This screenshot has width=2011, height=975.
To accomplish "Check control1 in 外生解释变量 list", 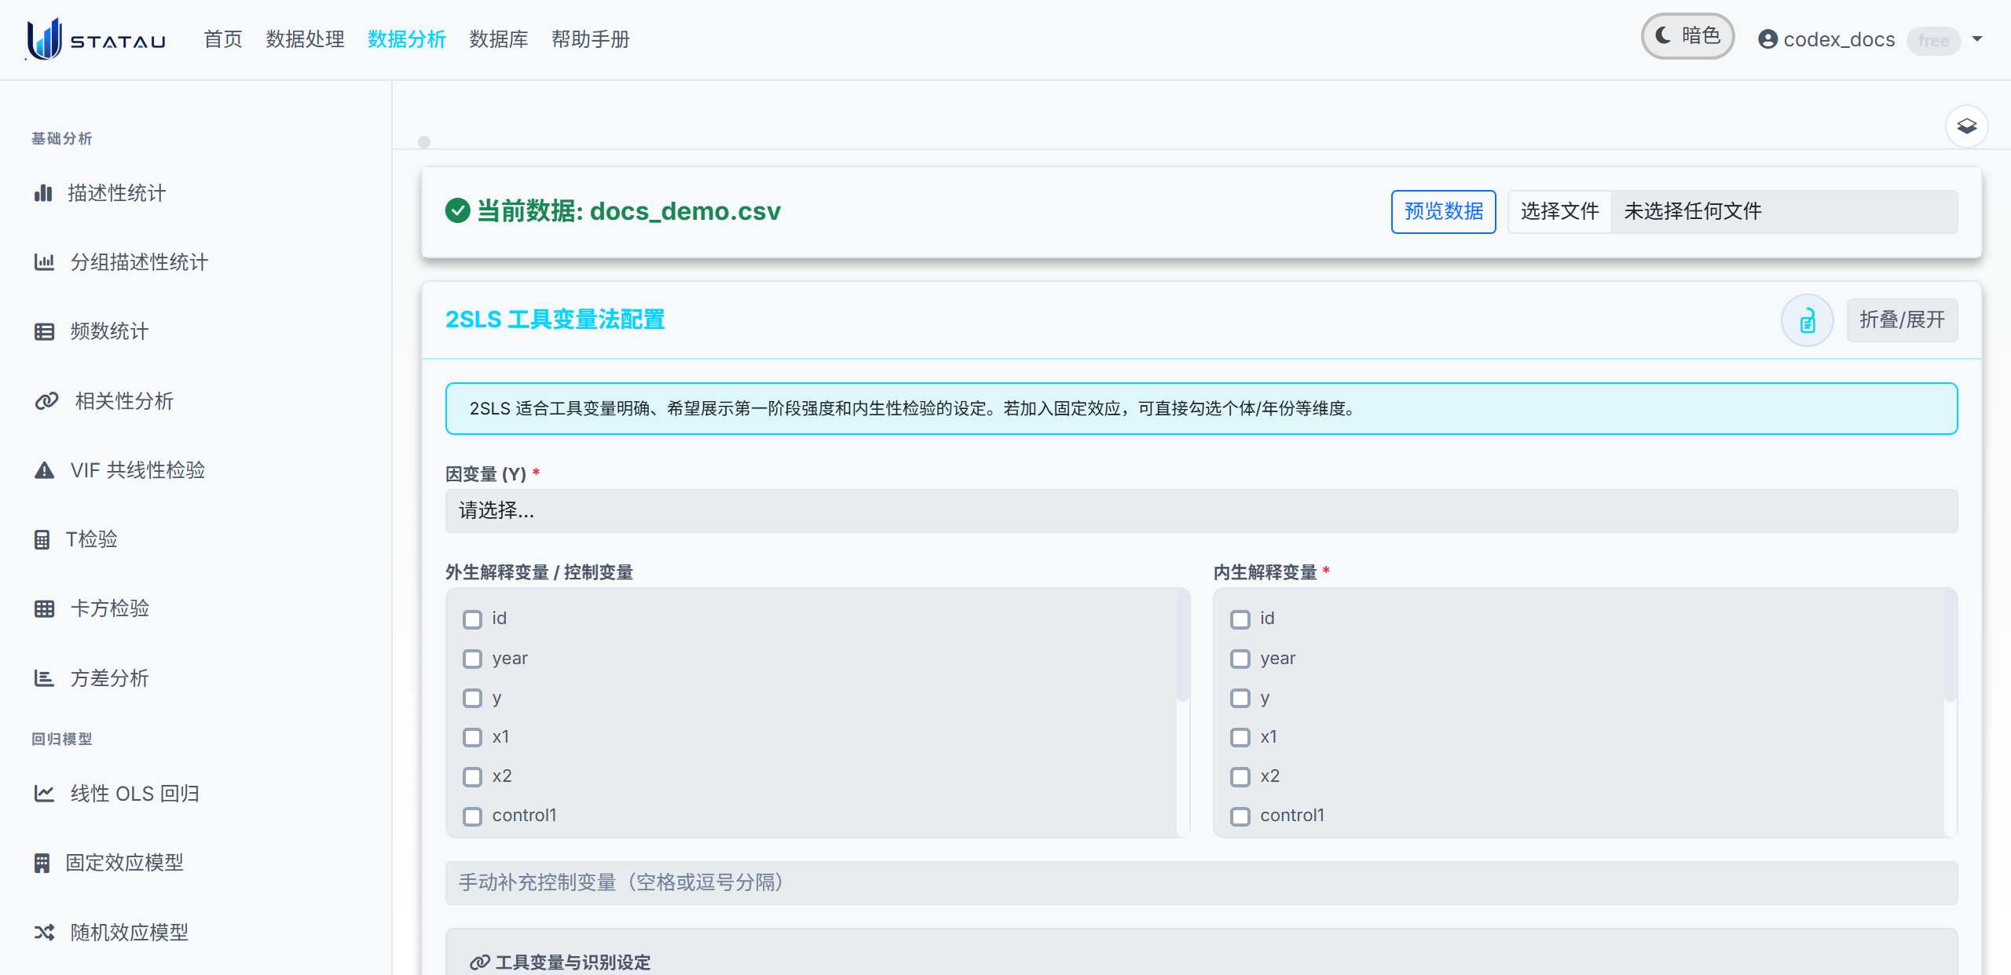I will (472, 816).
